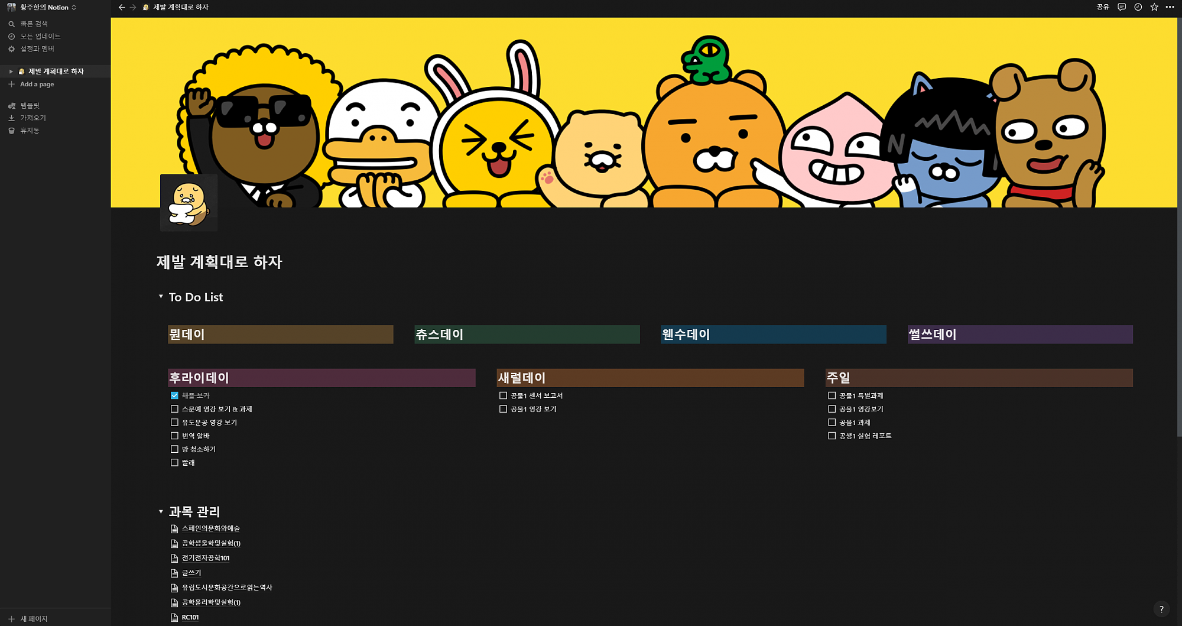
Task: Open workspace switcher 황주한의 Notion
Action: pyautogui.click(x=42, y=7)
